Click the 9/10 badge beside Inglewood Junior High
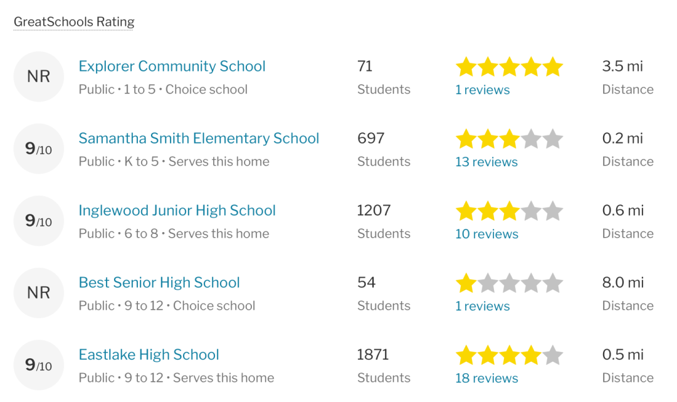The width and height of the screenshot is (677, 402). [x=39, y=221]
